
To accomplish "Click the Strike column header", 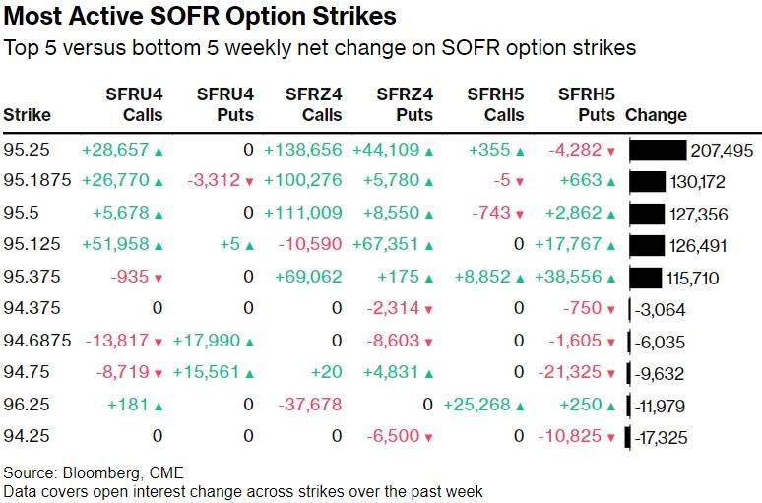I will (27, 115).
